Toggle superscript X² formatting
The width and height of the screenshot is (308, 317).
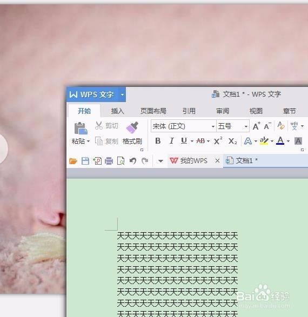coord(218,141)
